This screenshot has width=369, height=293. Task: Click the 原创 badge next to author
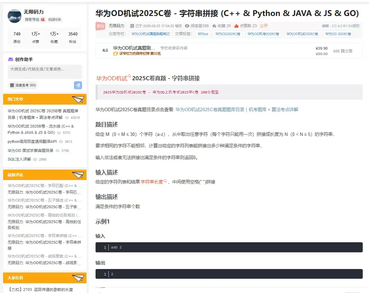[x=100, y=26]
